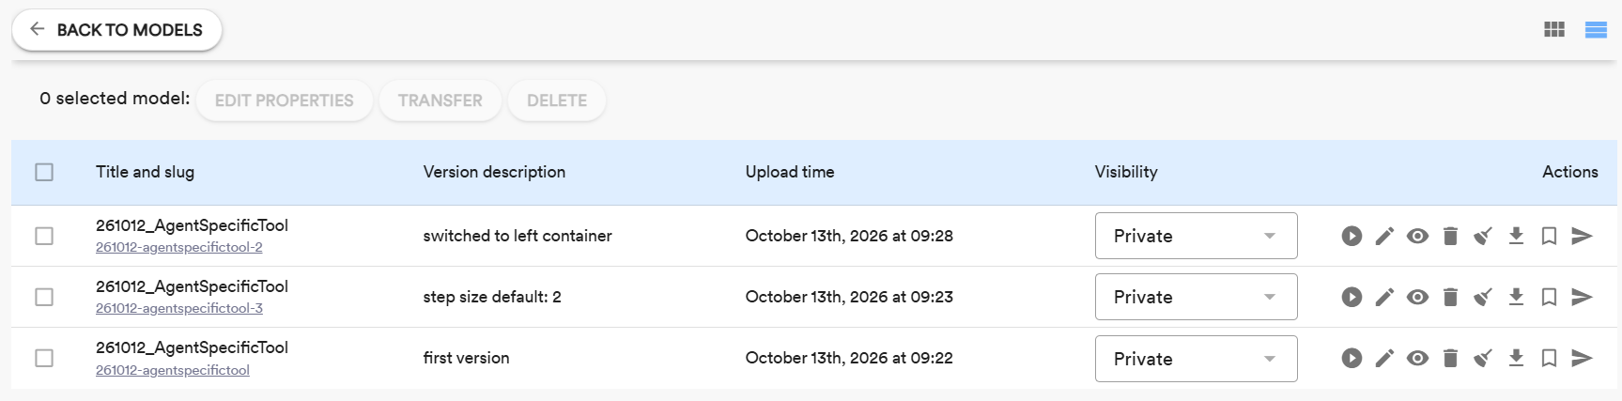Screen dimensions: 1622x401
Task: Open Private visibility dropdown for 'first version'
Action: (x=1196, y=359)
